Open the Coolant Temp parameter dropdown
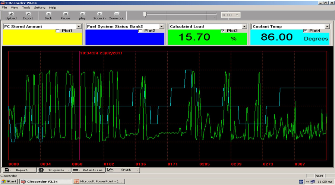The image size is (335, 185). pos(327,26)
